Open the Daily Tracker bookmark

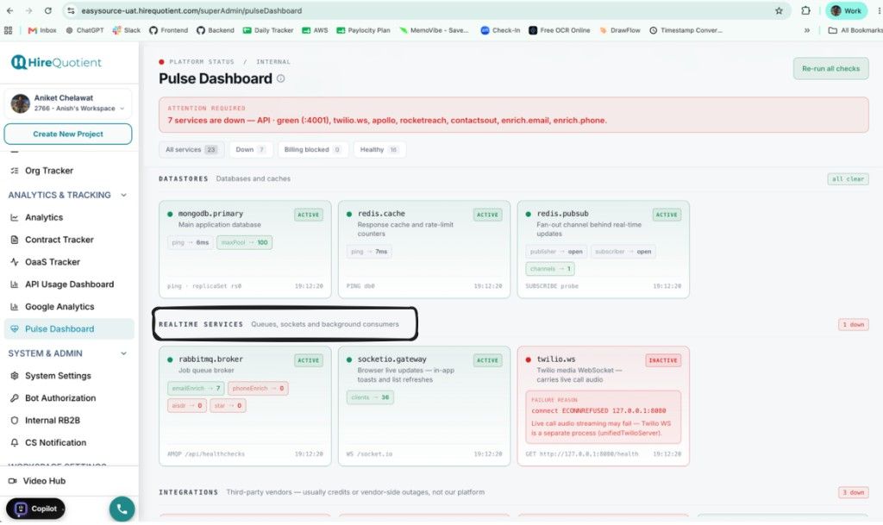[268, 30]
